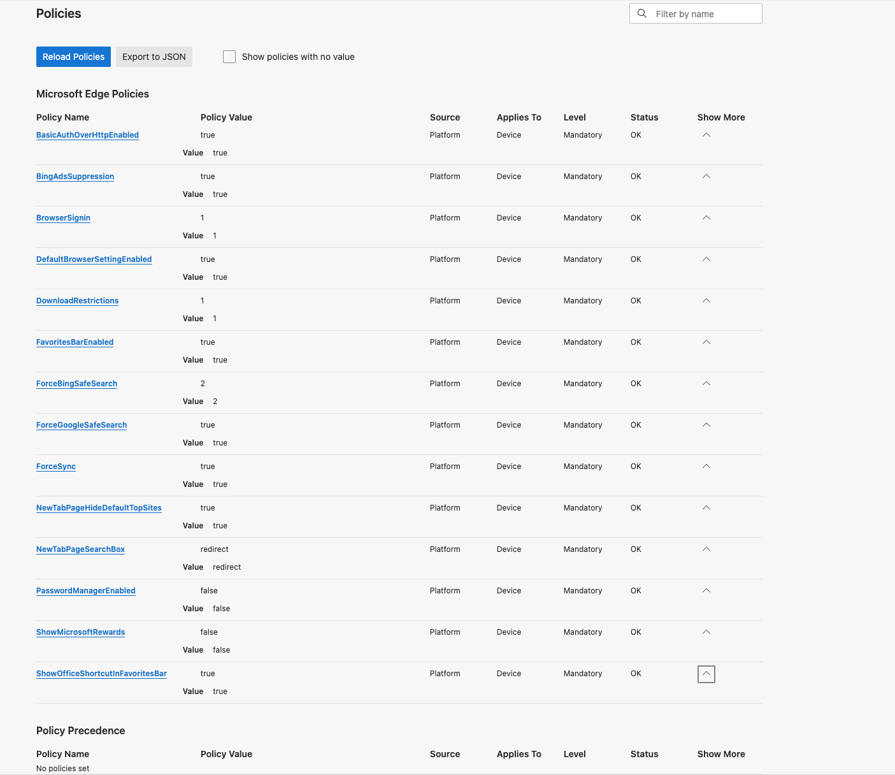This screenshot has width=895, height=775.
Task: Click the Microsoft Edge Policies heading
Action: click(x=92, y=94)
